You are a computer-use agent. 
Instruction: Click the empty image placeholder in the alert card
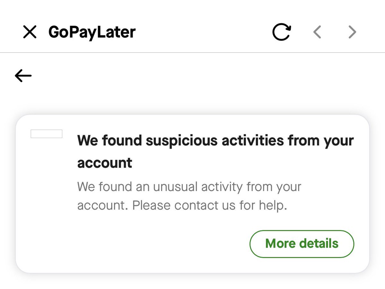(47, 134)
